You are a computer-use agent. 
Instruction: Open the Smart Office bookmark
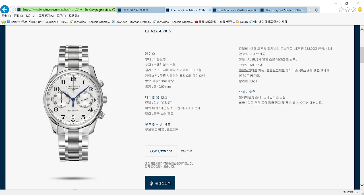point(17,22)
